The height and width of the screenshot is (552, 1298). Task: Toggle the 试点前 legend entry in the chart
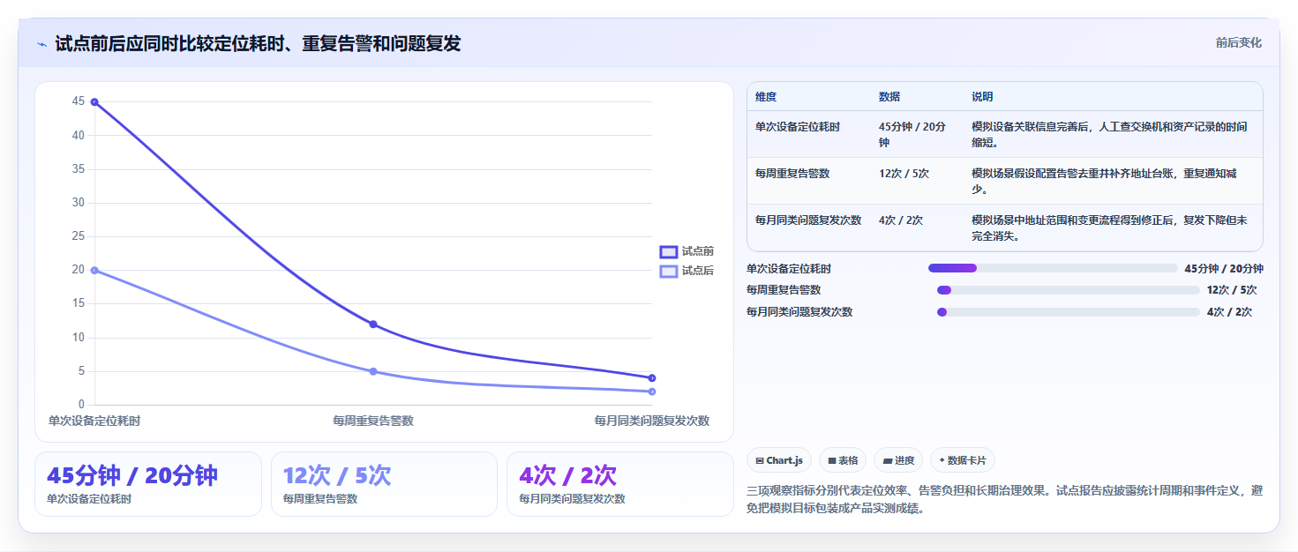tap(687, 251)
